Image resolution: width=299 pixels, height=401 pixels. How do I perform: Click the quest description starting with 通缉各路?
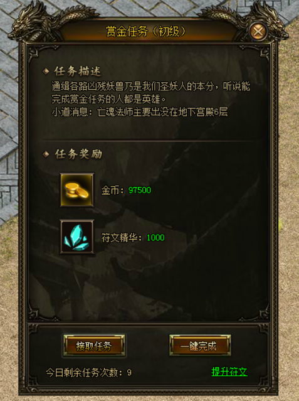[151, 93]
